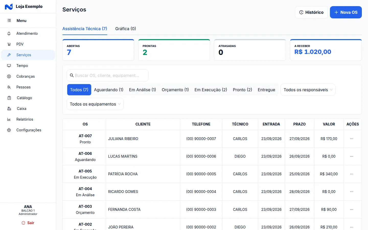Click the Cobranças dollar coin icon
Image resolution: width=368 pixels, height=230 pixels.
(9, 76)
